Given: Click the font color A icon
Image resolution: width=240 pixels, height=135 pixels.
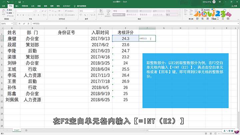Looking at the screenshot, I should point(39,15).
